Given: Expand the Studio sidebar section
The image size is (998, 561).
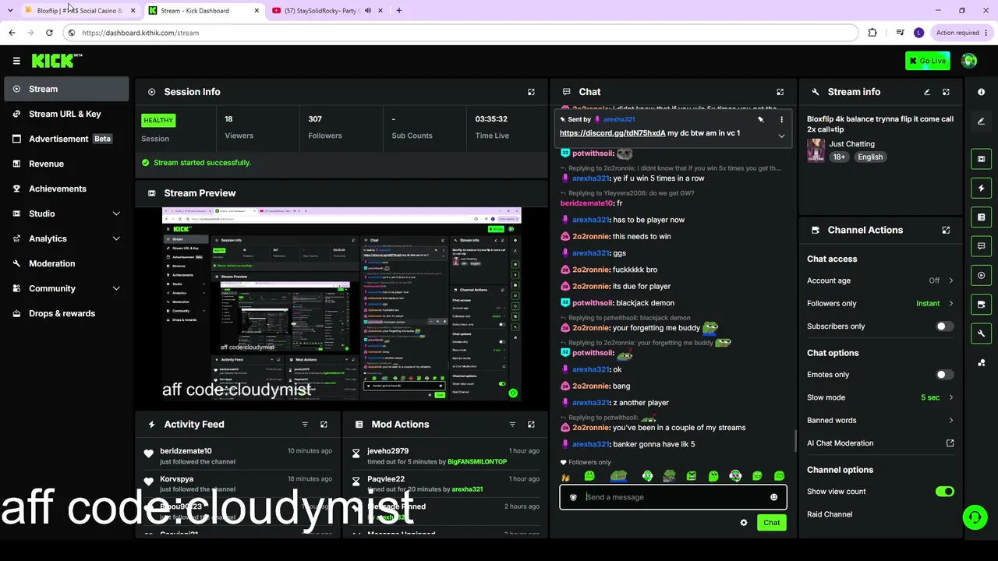Looking at the screenshot, I should coord(116,213).
